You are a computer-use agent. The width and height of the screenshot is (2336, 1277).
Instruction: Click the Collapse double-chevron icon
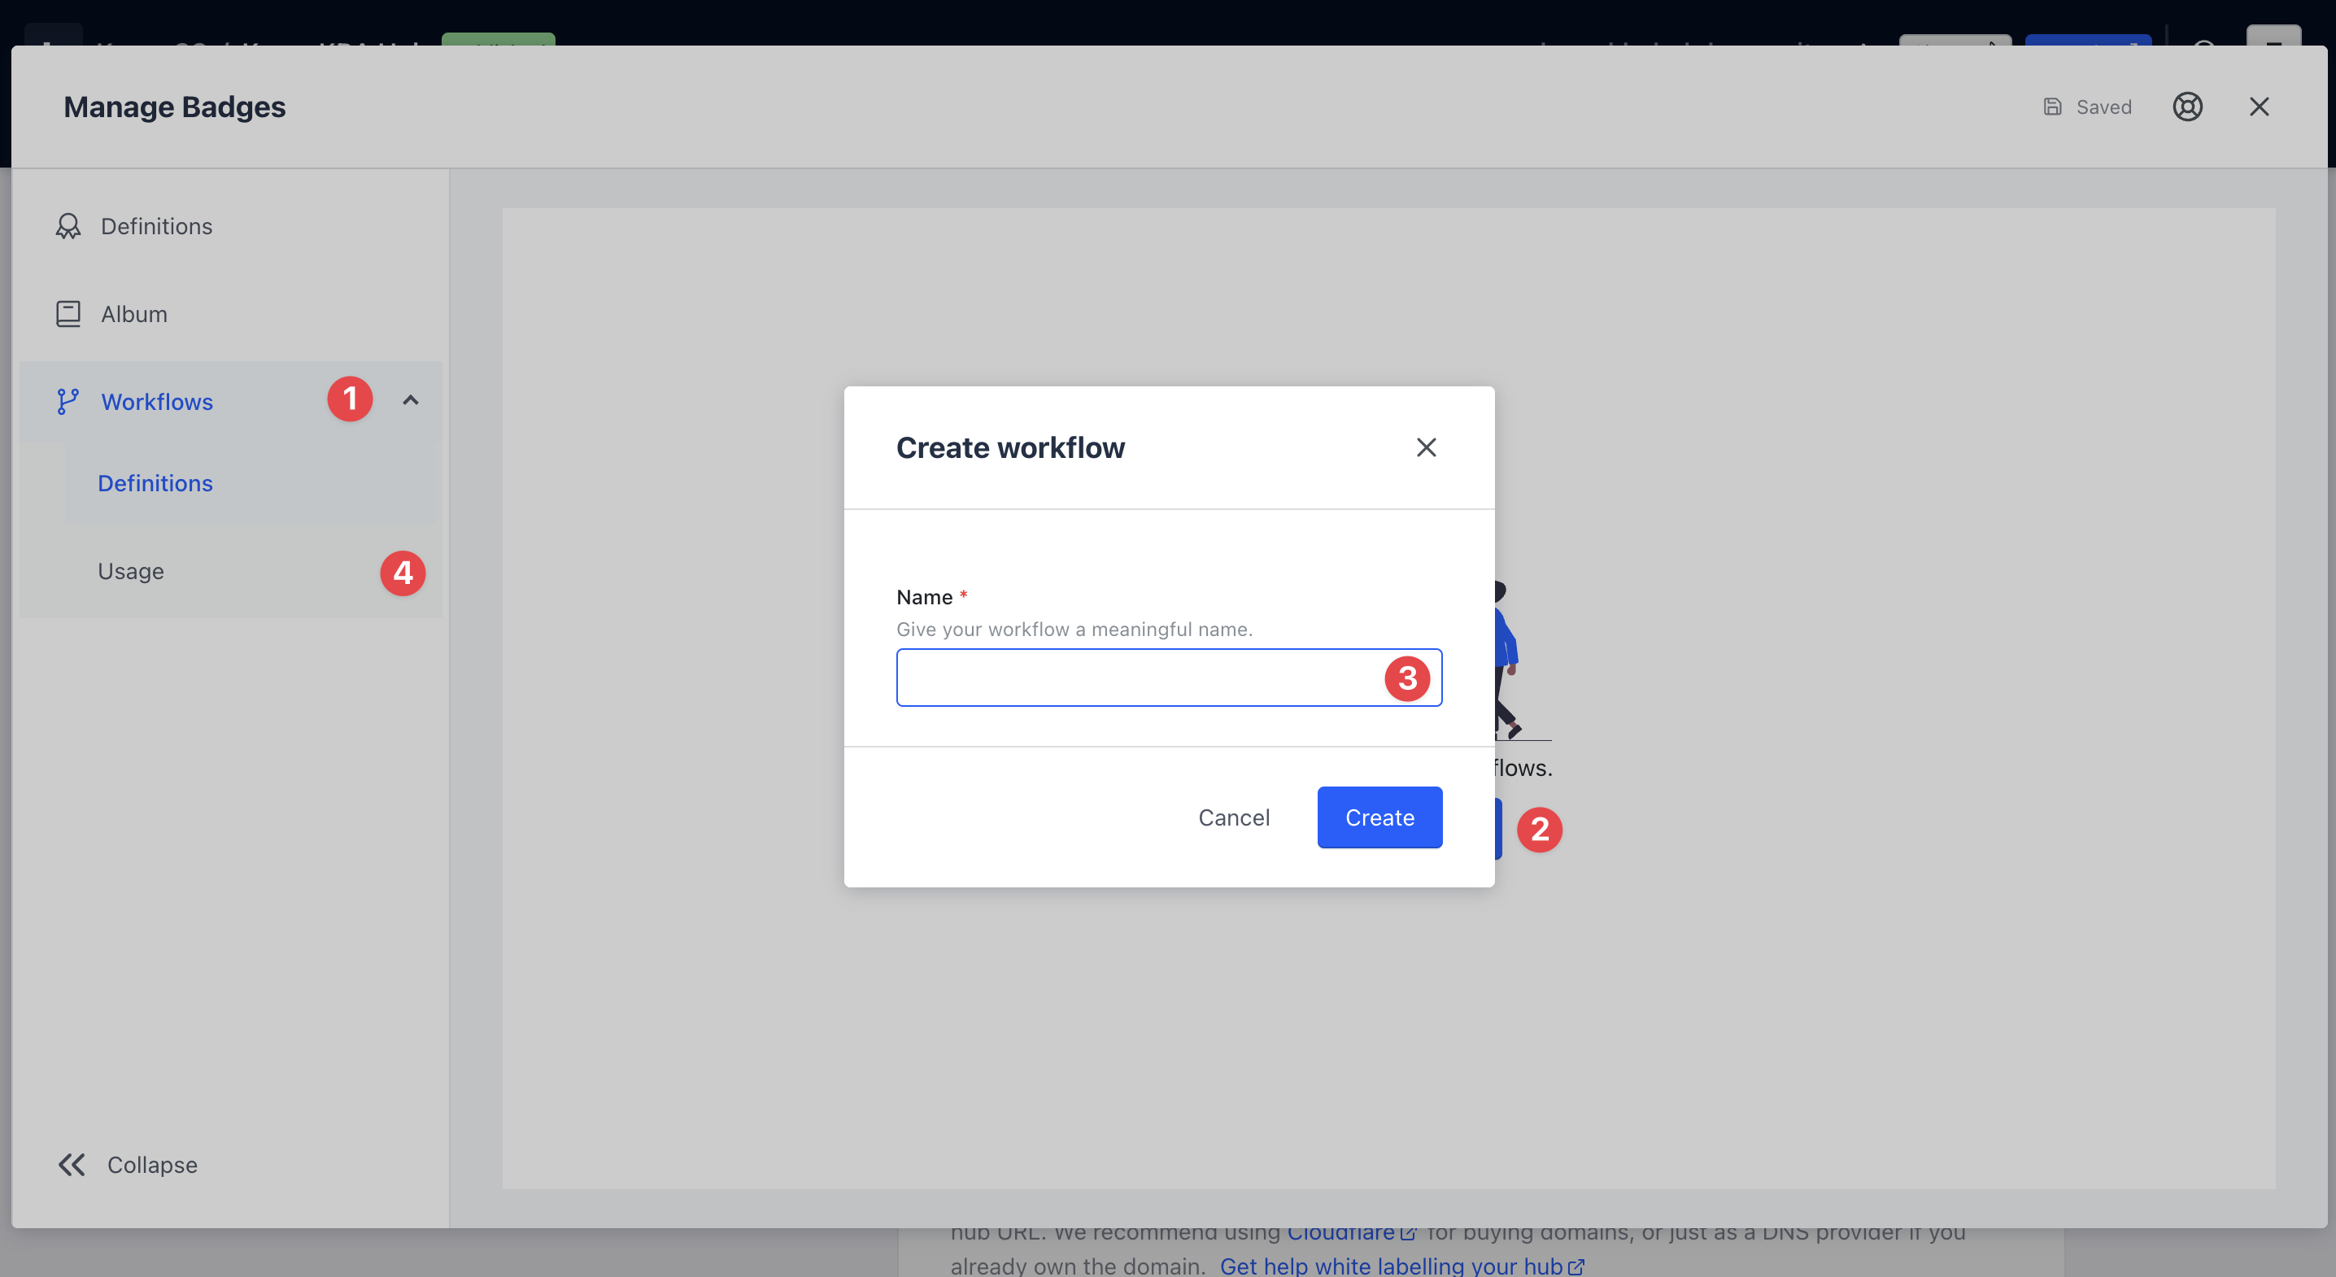(x=72, y=1165)
